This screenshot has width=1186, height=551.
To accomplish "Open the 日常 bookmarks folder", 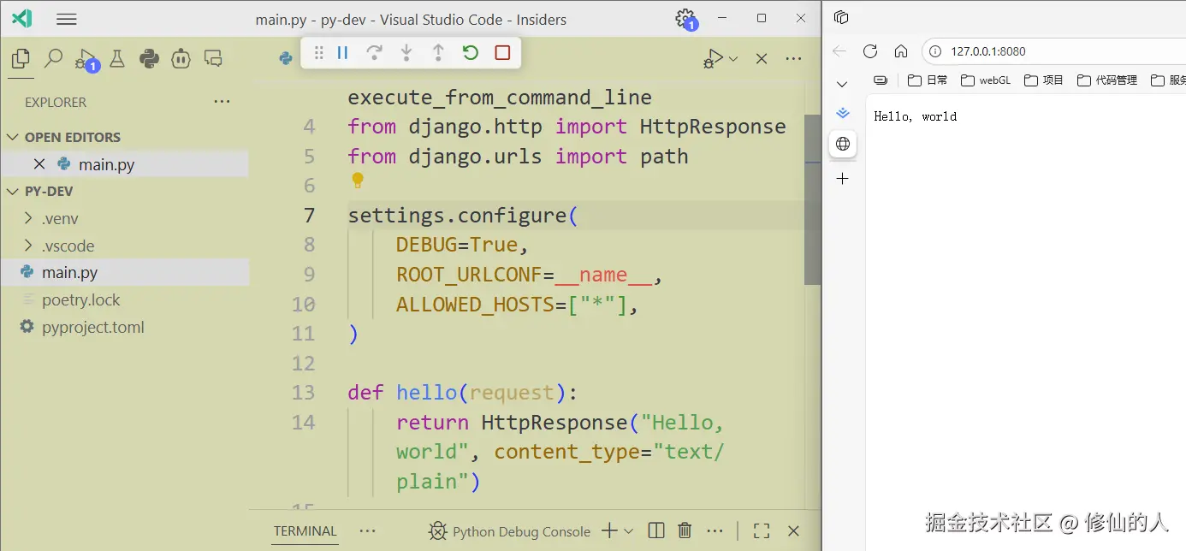I will 928,80.
